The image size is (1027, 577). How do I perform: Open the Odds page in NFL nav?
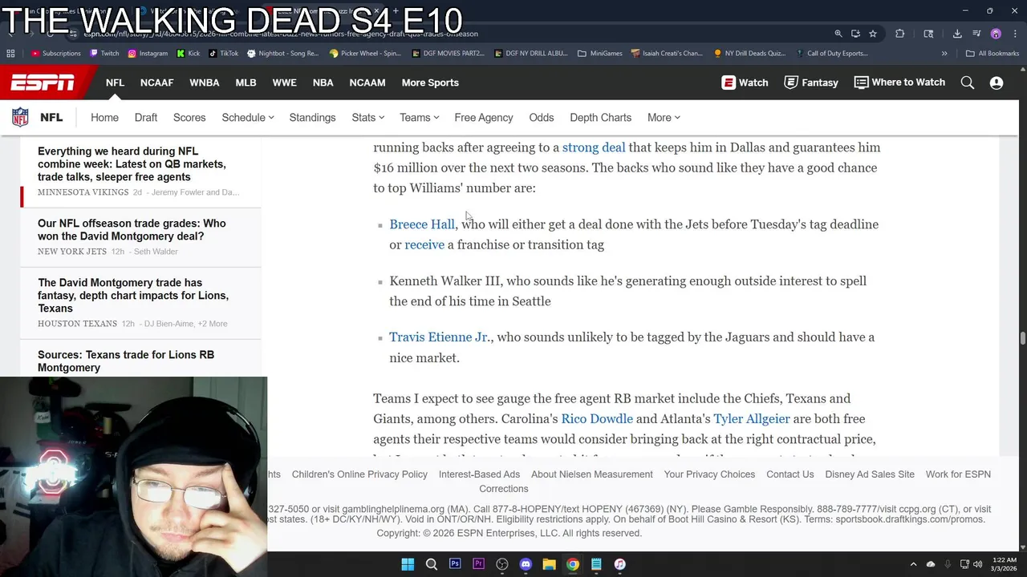[542, 118]
